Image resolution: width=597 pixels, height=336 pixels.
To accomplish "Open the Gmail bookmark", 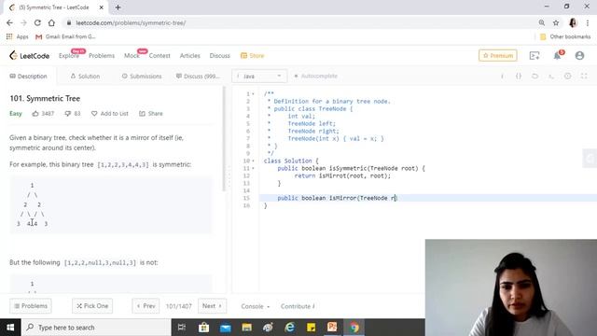I will (x=65, y=36).
